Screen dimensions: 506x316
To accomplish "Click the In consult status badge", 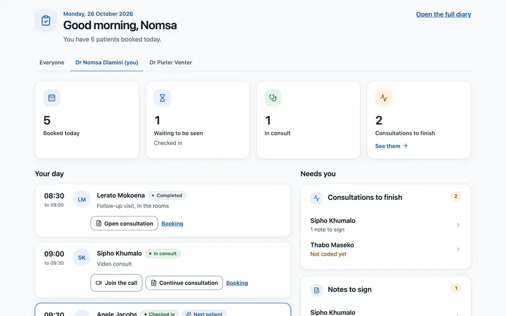I will click(x=163, y=253).
